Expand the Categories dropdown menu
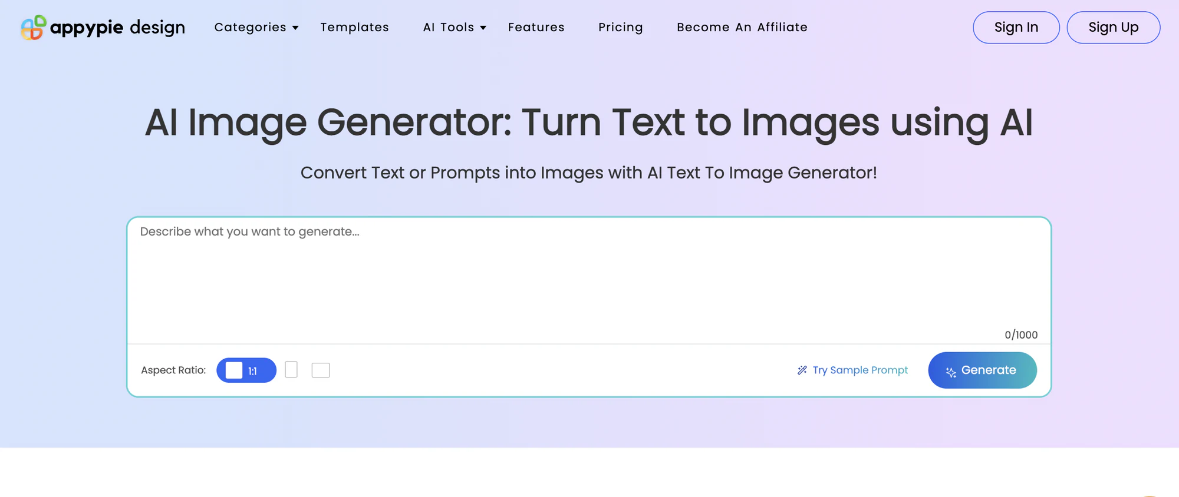The image size is (1179, 497). 256,27
